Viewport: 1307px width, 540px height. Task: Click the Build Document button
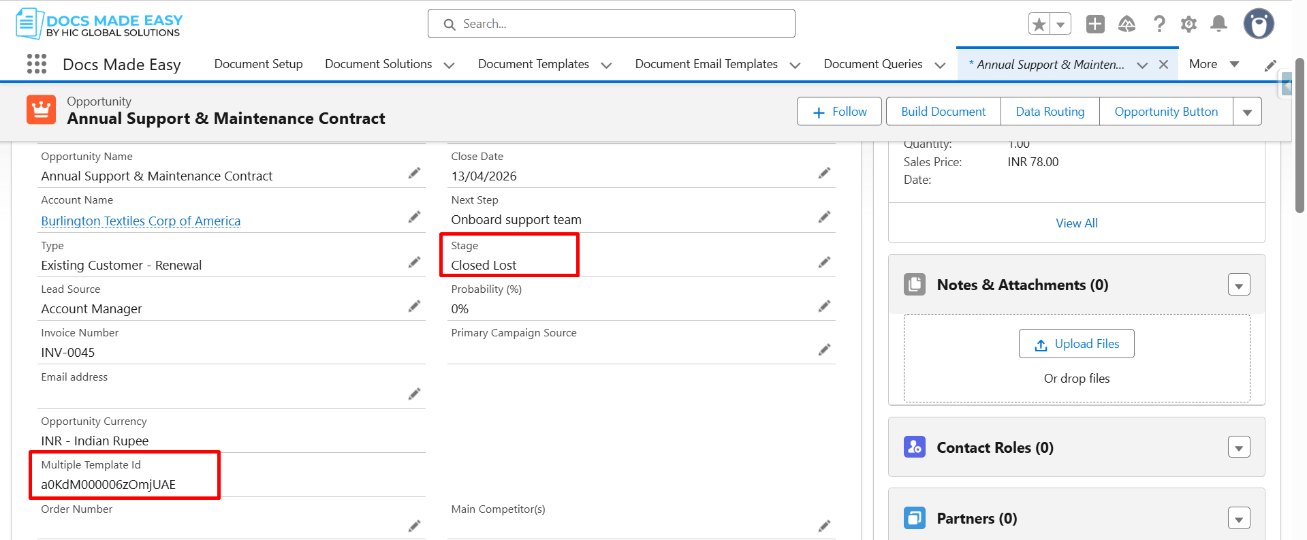943,112
